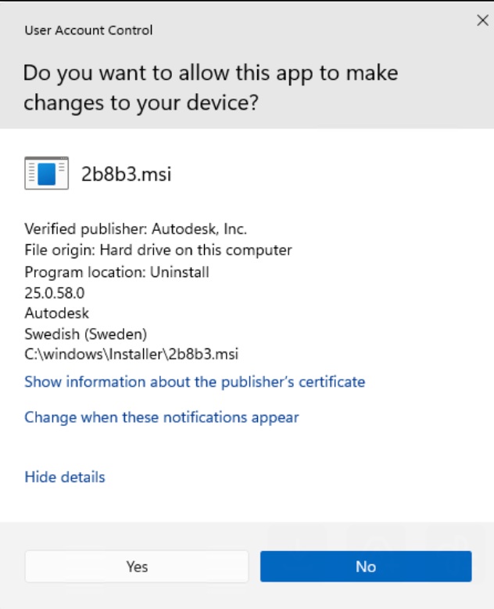Click the C:\windows\Installer file path
Viewport: 494px width, 609px height.
pos(131,355)
